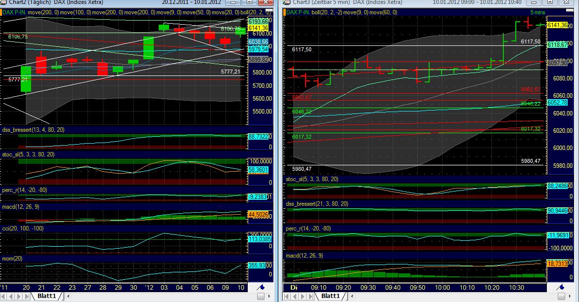Viewport: 579px width, 302px height.
Task: Click green 6118,67 price tag in Chart3
Action: click(557, 44)
